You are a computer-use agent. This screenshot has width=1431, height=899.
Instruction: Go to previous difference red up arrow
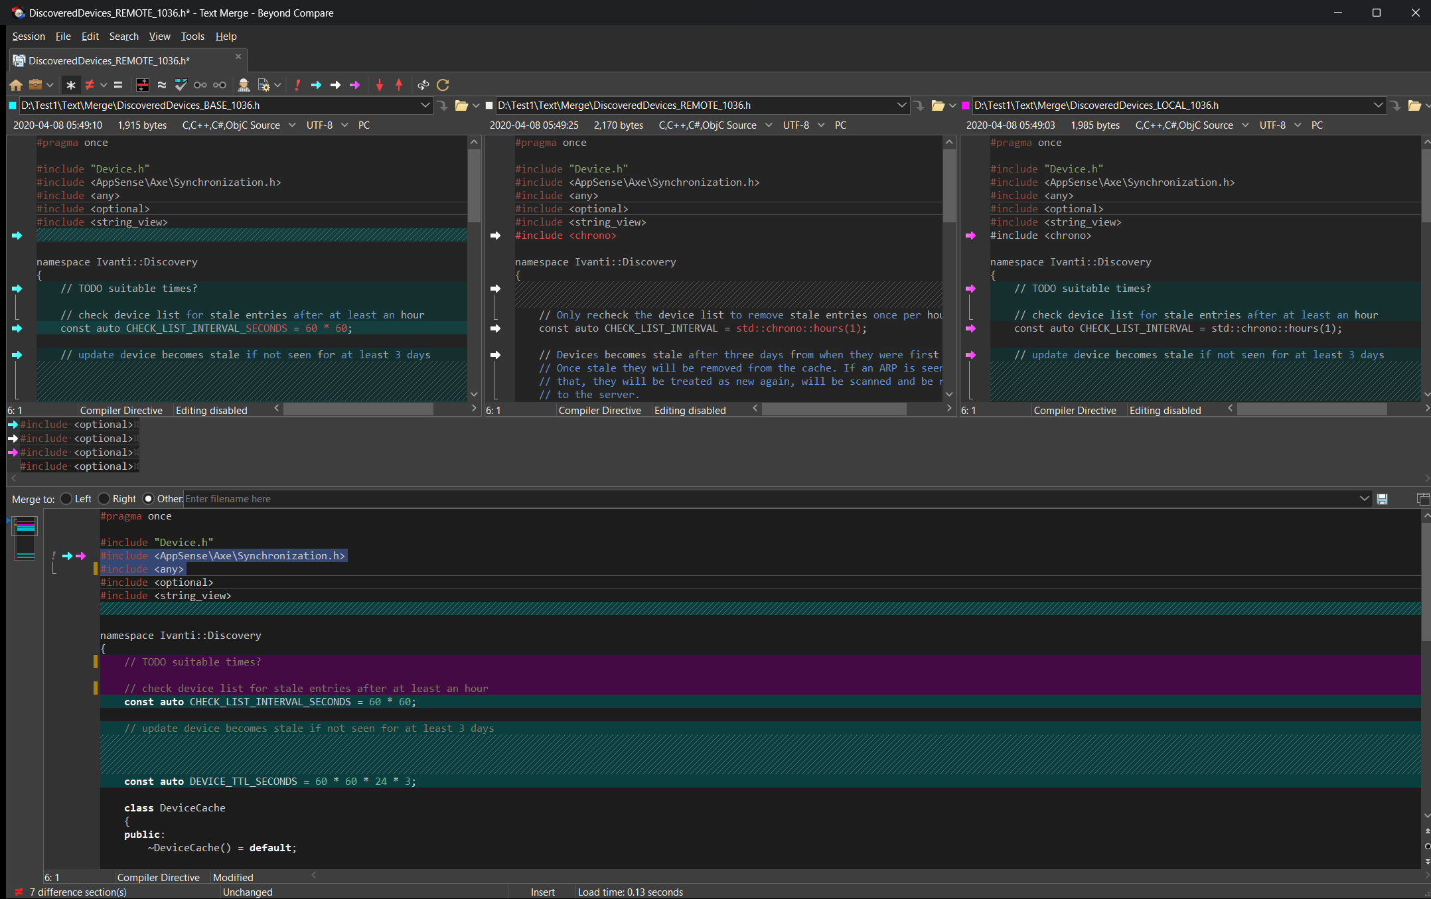tap(399, 85)
